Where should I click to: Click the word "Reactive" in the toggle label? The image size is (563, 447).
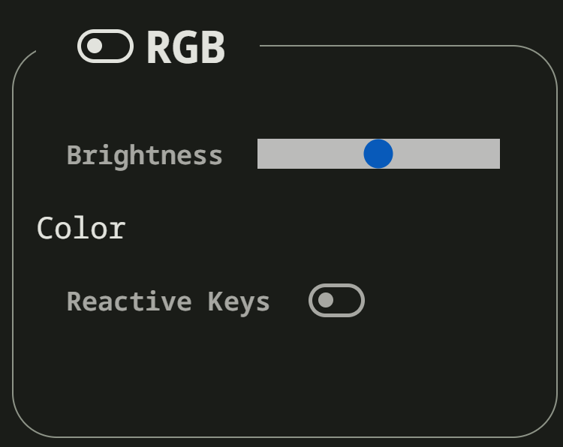click(x=129, y=301)
